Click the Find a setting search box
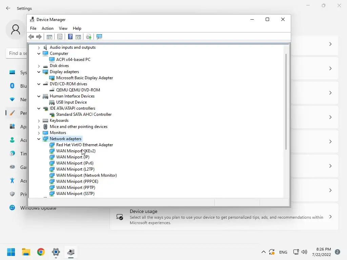This screenshot has height=260, width=347. [x=17, y=53]
